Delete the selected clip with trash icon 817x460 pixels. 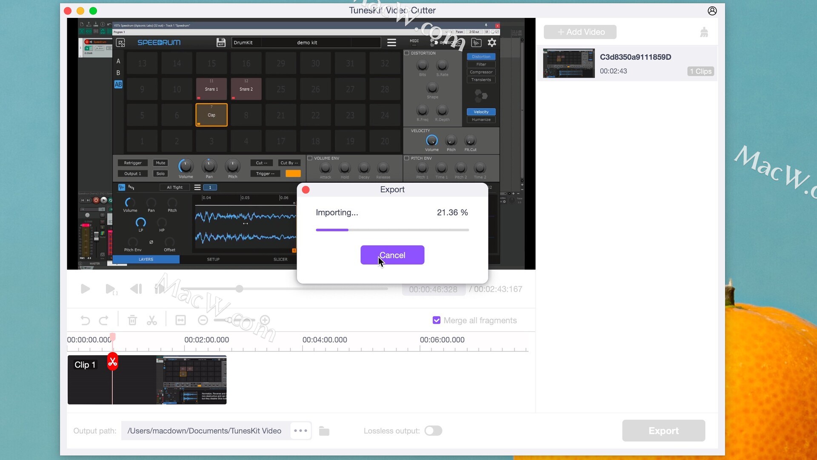[x=132, y=320]
